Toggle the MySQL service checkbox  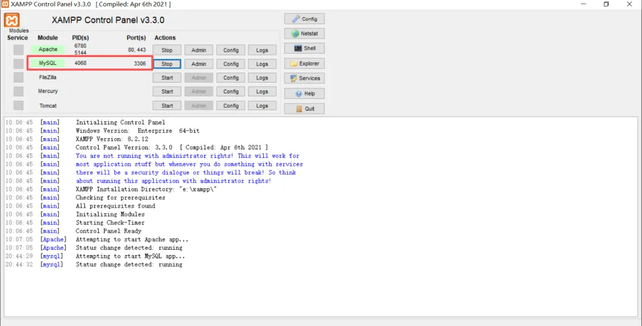click(18, 64)
